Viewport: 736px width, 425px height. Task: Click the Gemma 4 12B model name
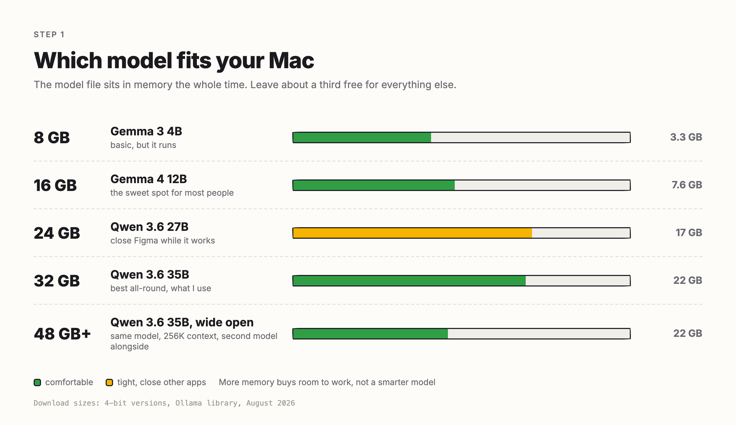click(x=149, y=179)
